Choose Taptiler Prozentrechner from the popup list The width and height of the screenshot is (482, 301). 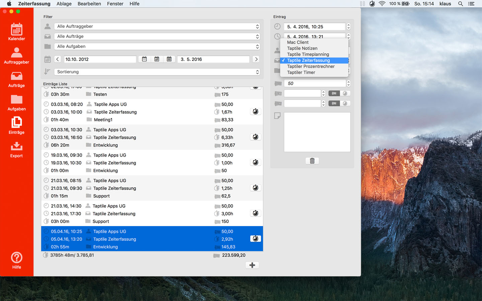pos(314,66)
